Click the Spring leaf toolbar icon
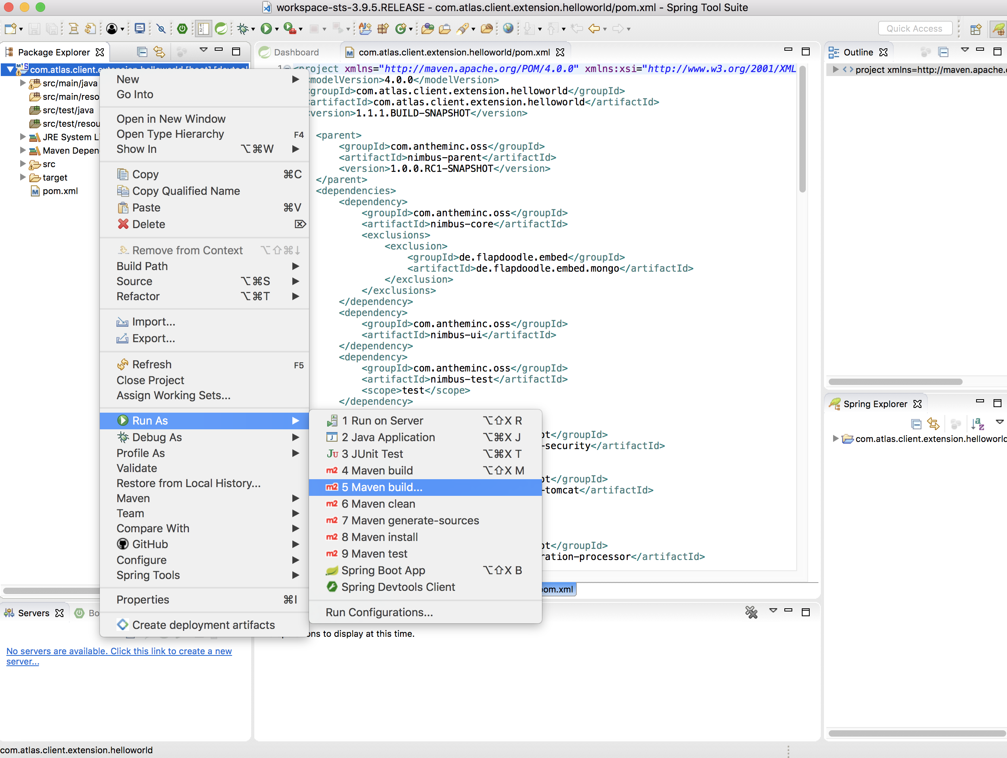 (221, 29)
